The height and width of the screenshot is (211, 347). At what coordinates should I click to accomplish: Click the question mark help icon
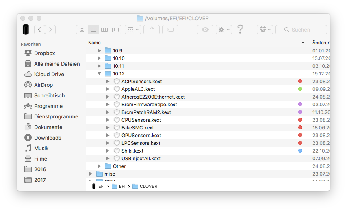click(x=240, y=29)
